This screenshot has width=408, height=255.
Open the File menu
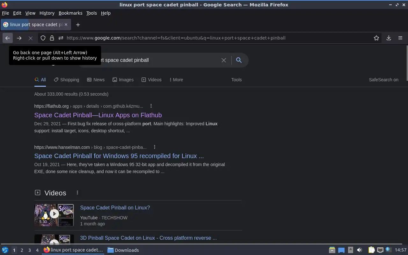[5, 13]
